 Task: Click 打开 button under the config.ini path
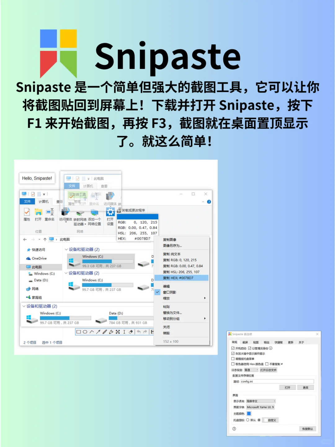click(x=288, y=387)
